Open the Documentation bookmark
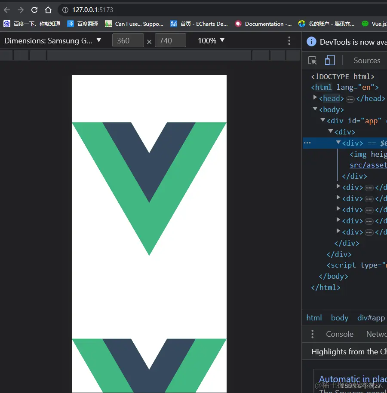 tap(263, 24)
